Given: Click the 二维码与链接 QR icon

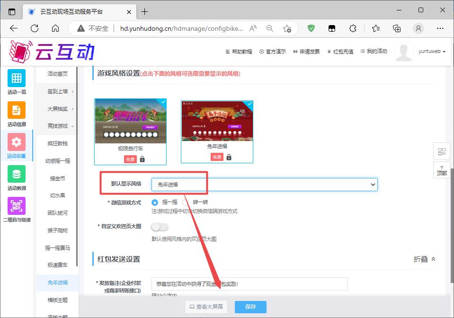Looking at the screenshot, I should click(x=17, y=206).
